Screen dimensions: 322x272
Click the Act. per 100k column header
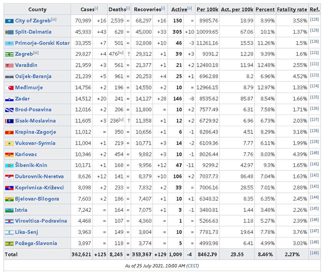pos(237,10)
